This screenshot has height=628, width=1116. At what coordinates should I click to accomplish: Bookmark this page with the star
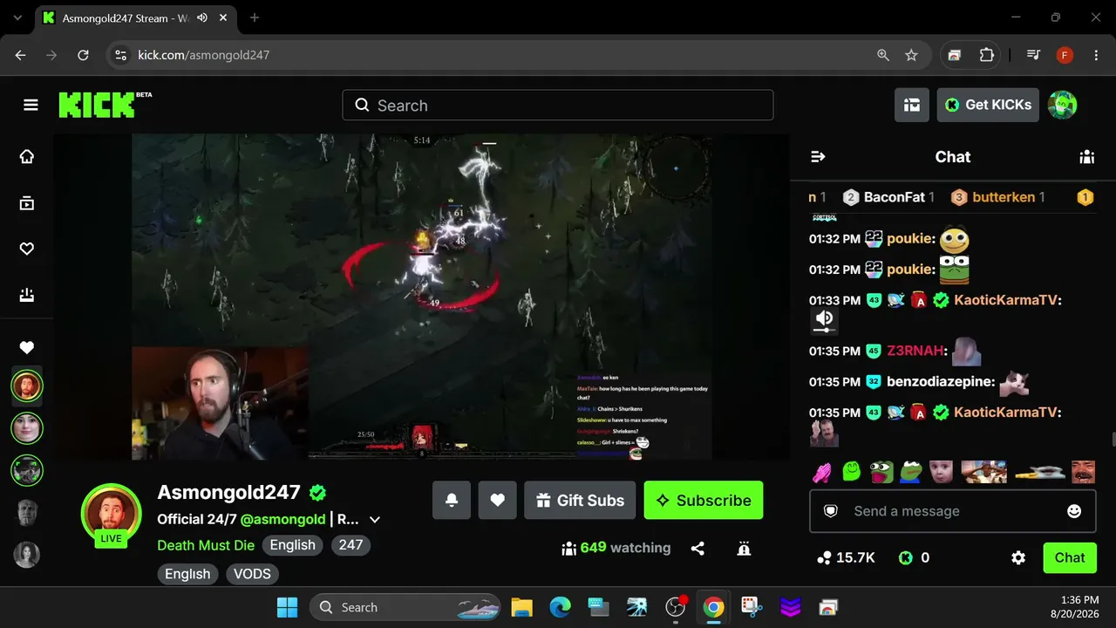point(911,55)
